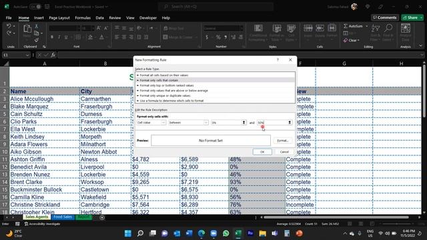Open the File menu tab
The height and width of the screenshot is (240, 427).
point(9,18)
